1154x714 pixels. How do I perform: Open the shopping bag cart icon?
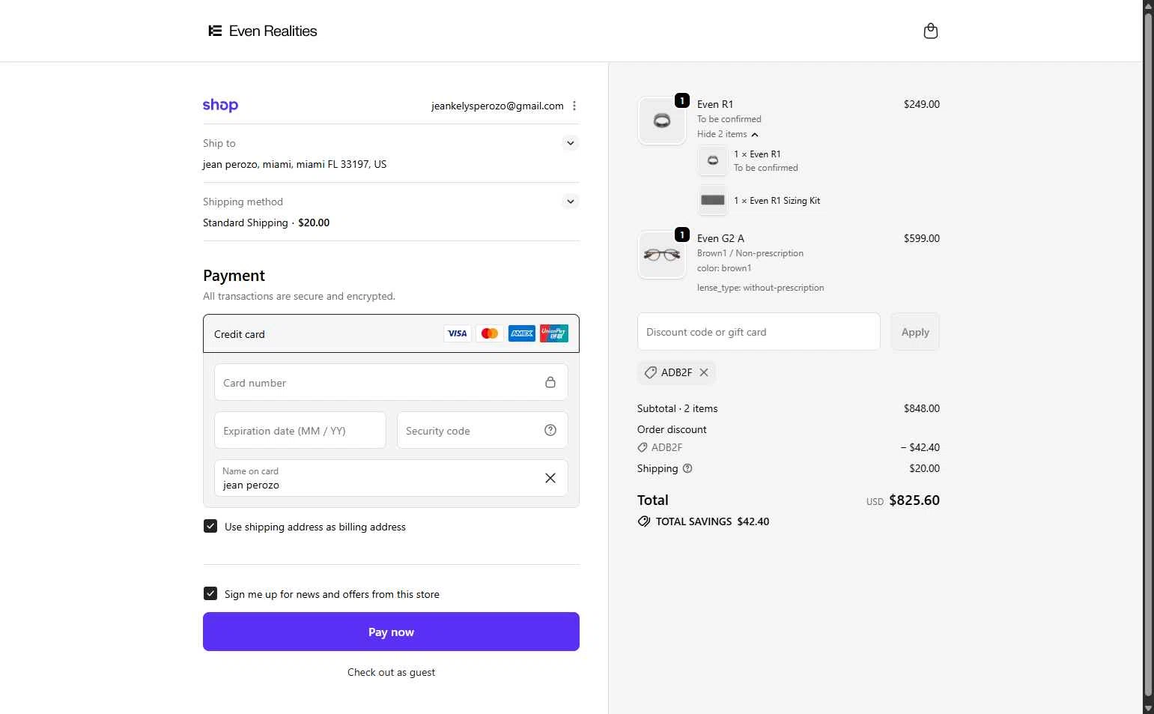(x=930, y=31)
